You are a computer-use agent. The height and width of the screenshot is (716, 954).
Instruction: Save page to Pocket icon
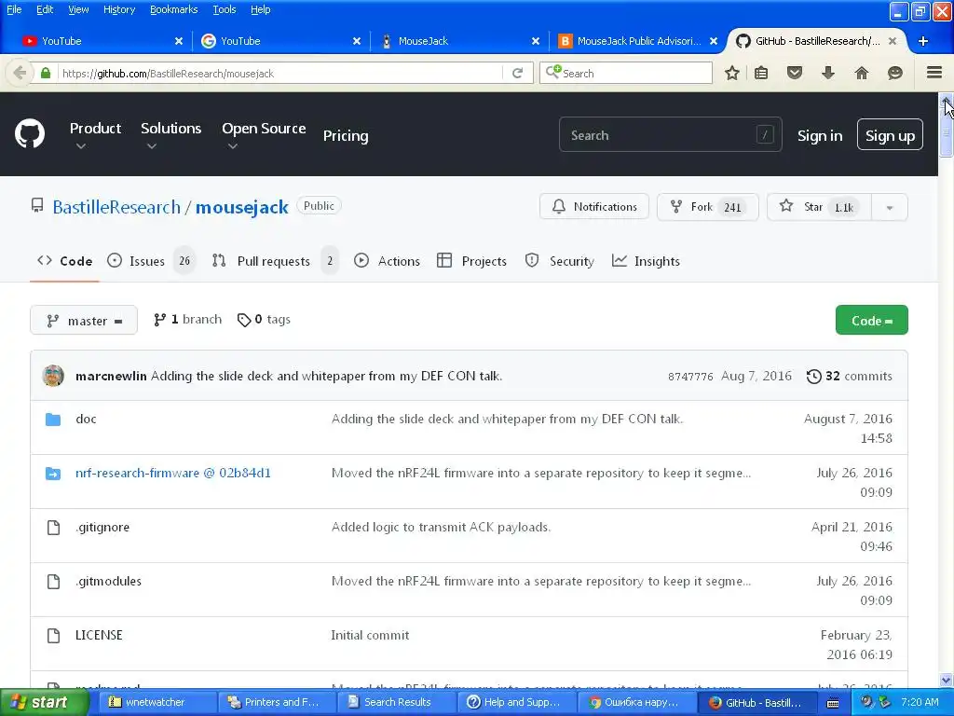795,73
